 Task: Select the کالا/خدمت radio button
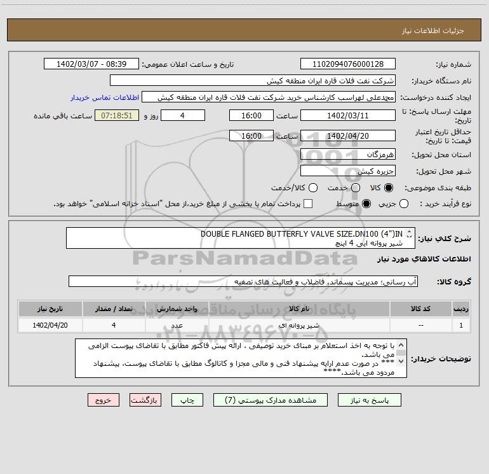[313, 188]
